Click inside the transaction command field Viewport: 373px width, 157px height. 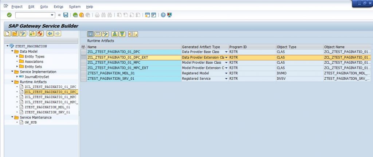click(33, 15)
